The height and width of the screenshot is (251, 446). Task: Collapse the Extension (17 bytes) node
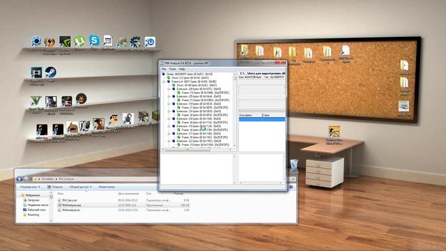pos(169,133)
